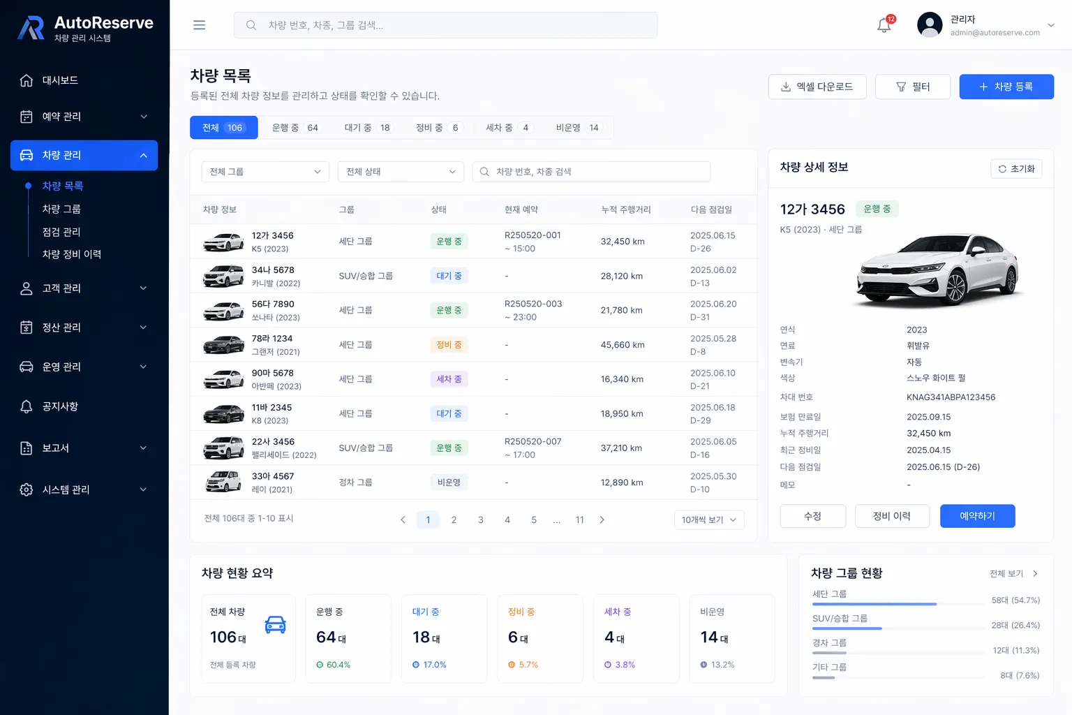Go to page 2 of the list

pos(454,519)
